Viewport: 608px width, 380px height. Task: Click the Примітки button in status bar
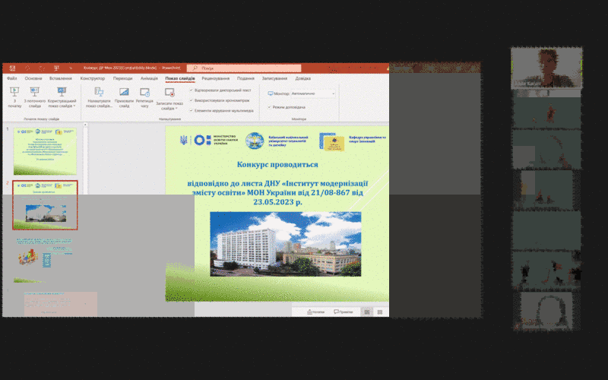point(344,312)
